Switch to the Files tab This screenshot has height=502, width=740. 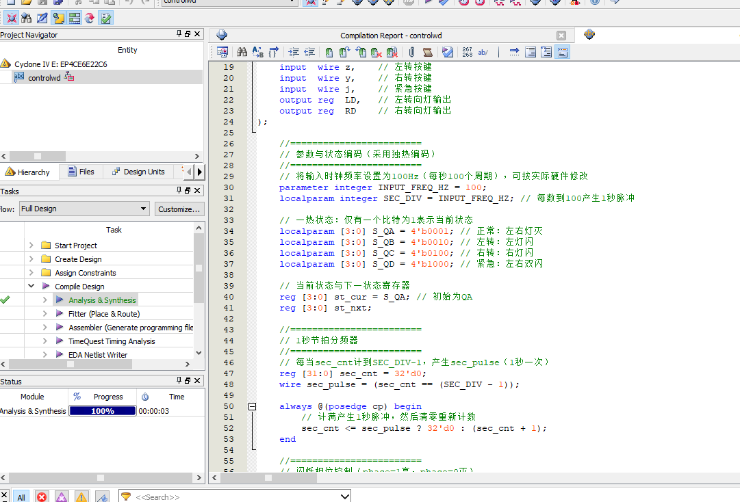pyautogui.click(x=81, y=172)
